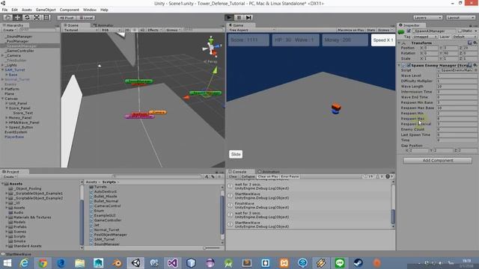
Task: Toggle Maximize on Play
Action: pyautogui.click(x=350, y=30)
